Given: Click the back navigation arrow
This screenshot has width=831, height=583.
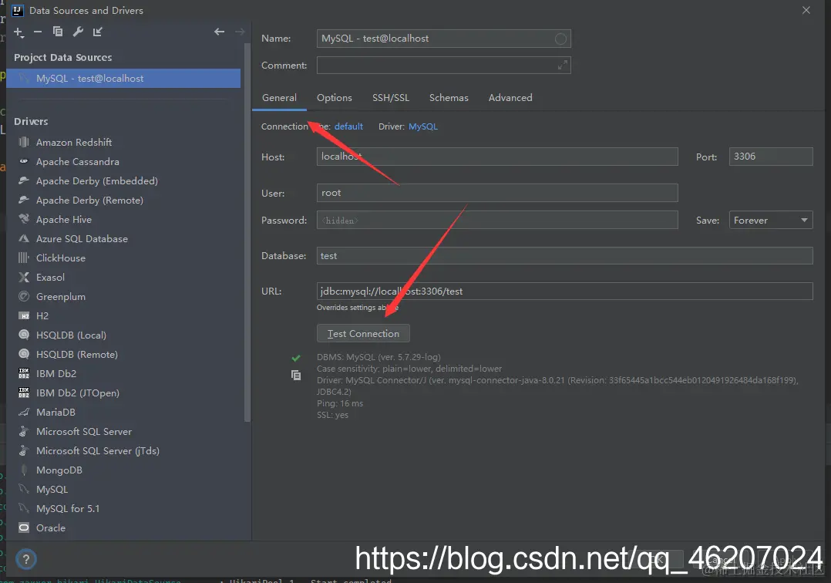Looking at the screenshot, I should coord(220,32).
